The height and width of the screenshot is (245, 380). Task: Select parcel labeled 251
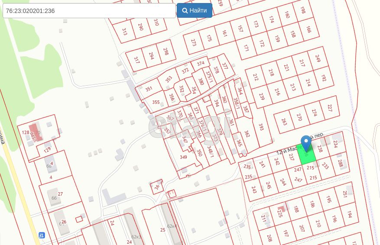[x=345, y=194]
